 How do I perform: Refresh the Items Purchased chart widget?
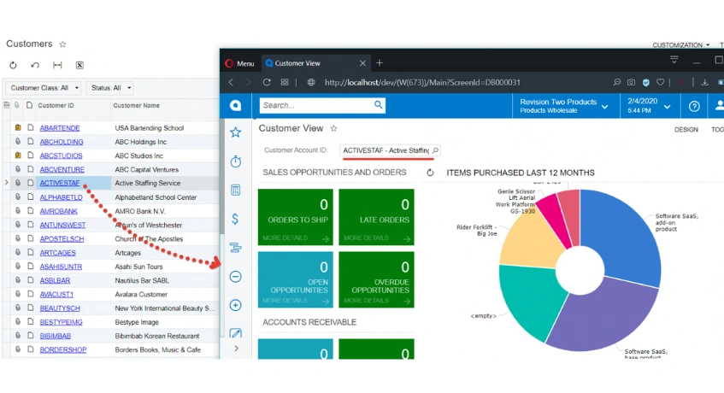pyautogui.click(x=430, y=173)
